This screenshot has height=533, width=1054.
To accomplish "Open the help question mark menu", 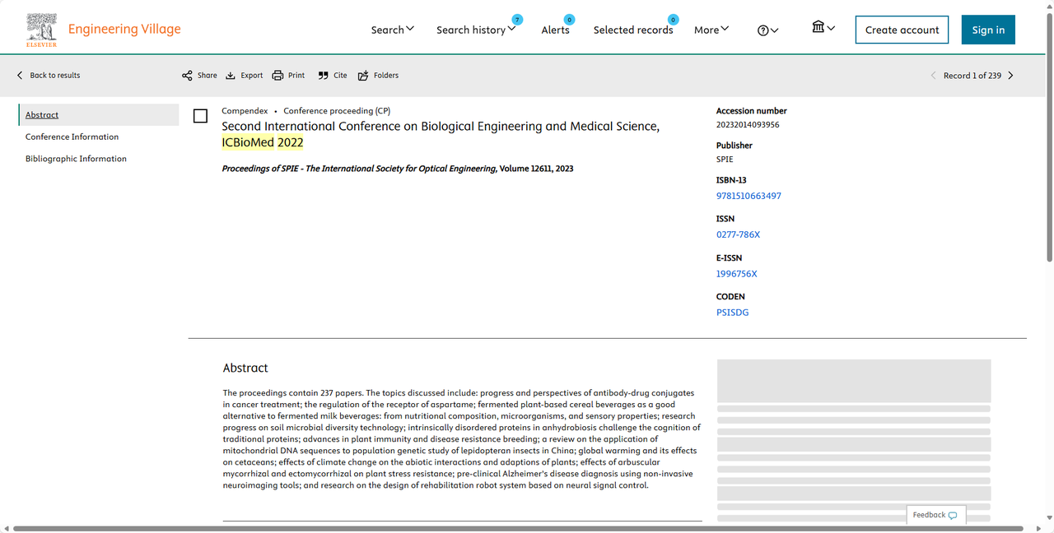I will (x=767, y=30).
